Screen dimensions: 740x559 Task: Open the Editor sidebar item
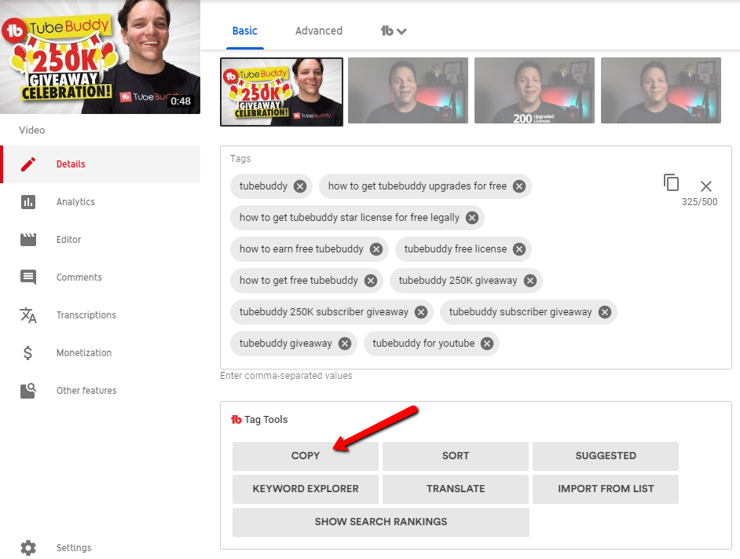coord(68,240)
